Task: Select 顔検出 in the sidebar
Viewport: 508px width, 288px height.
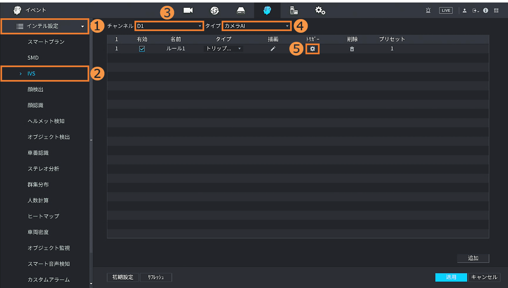Action: coord(36,90)
